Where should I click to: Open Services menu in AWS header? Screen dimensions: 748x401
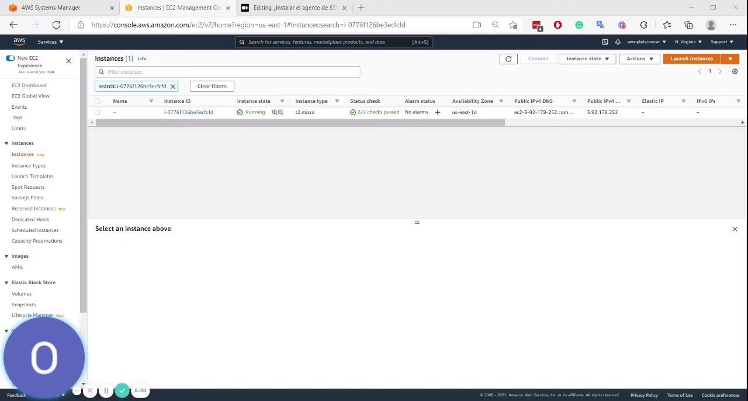(50, 42)
